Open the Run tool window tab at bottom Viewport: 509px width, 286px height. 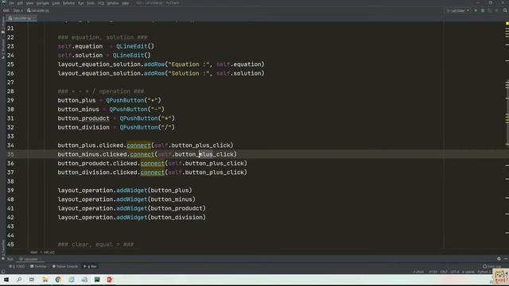pos(91,266)
